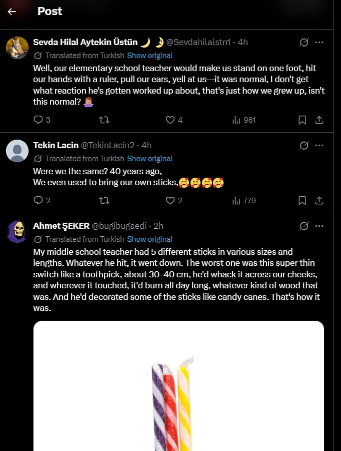Click the back arrow beside Post

click(12, 12)
